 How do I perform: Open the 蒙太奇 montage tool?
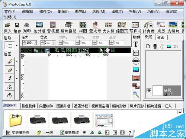pos(95,25)
